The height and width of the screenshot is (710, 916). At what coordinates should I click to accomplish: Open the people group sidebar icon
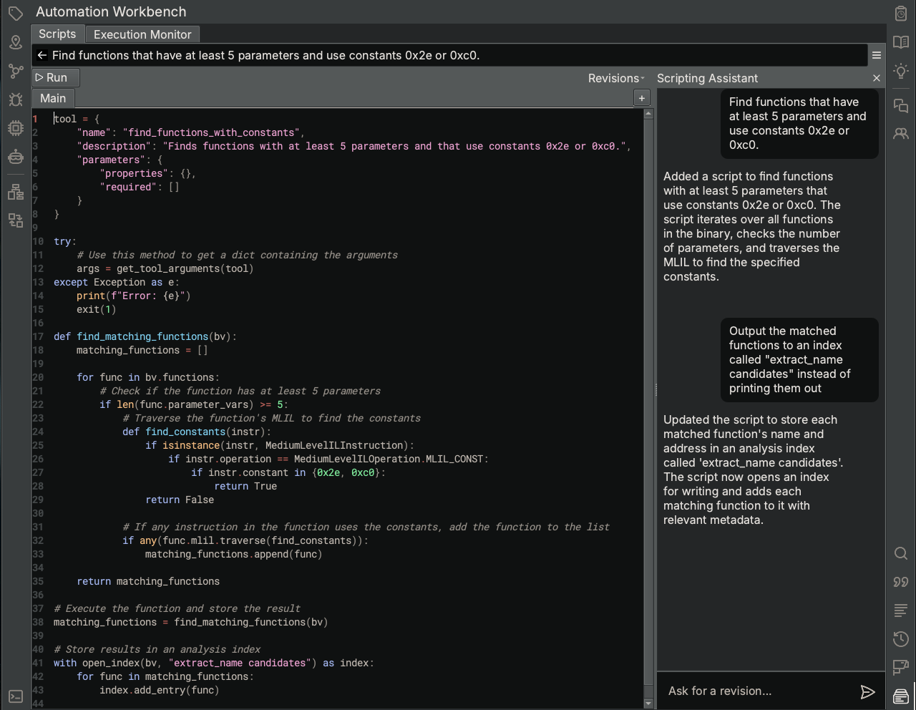point(901,134)
